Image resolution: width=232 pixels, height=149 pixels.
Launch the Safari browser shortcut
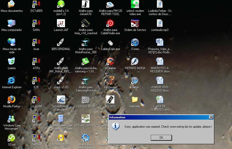(x=135, y=80)
